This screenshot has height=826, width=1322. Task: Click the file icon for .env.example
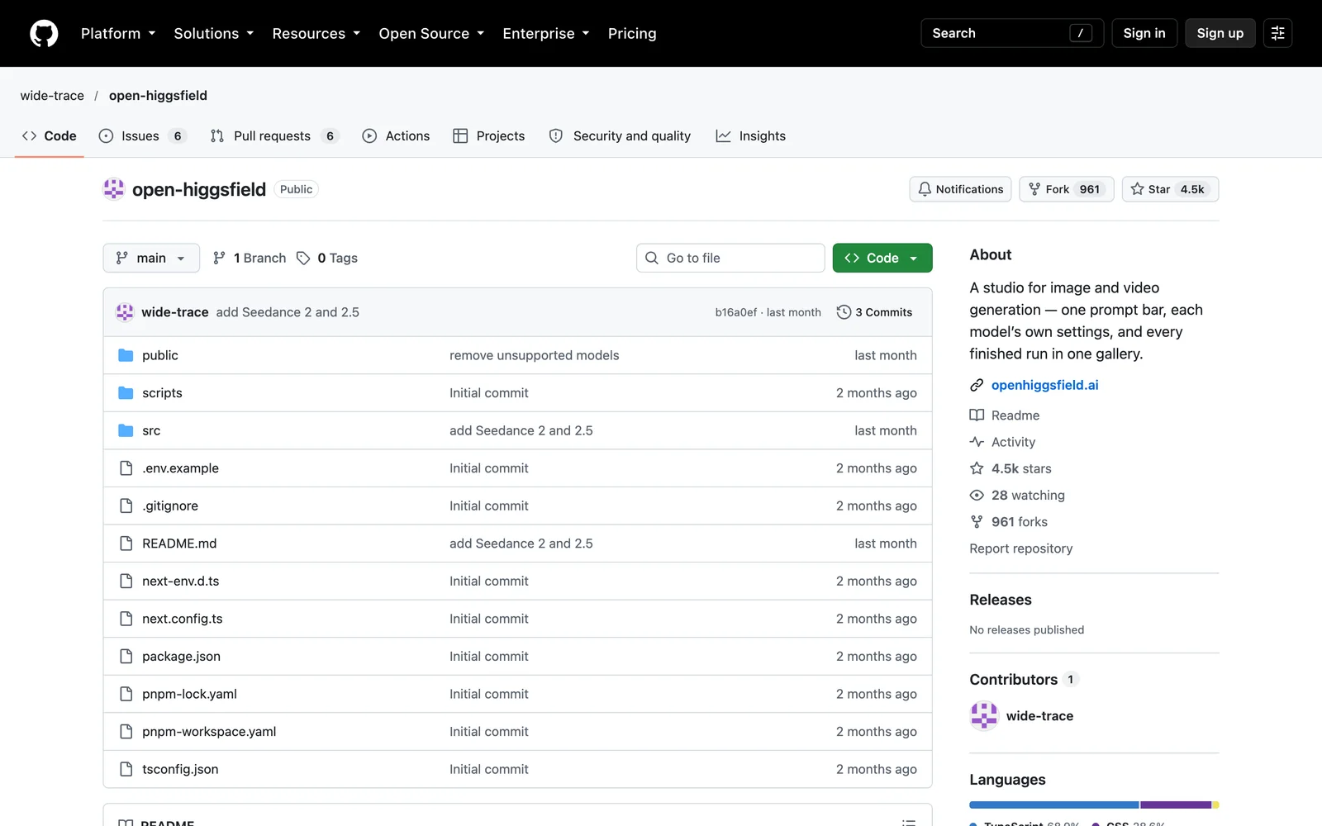tap(126, 468)
